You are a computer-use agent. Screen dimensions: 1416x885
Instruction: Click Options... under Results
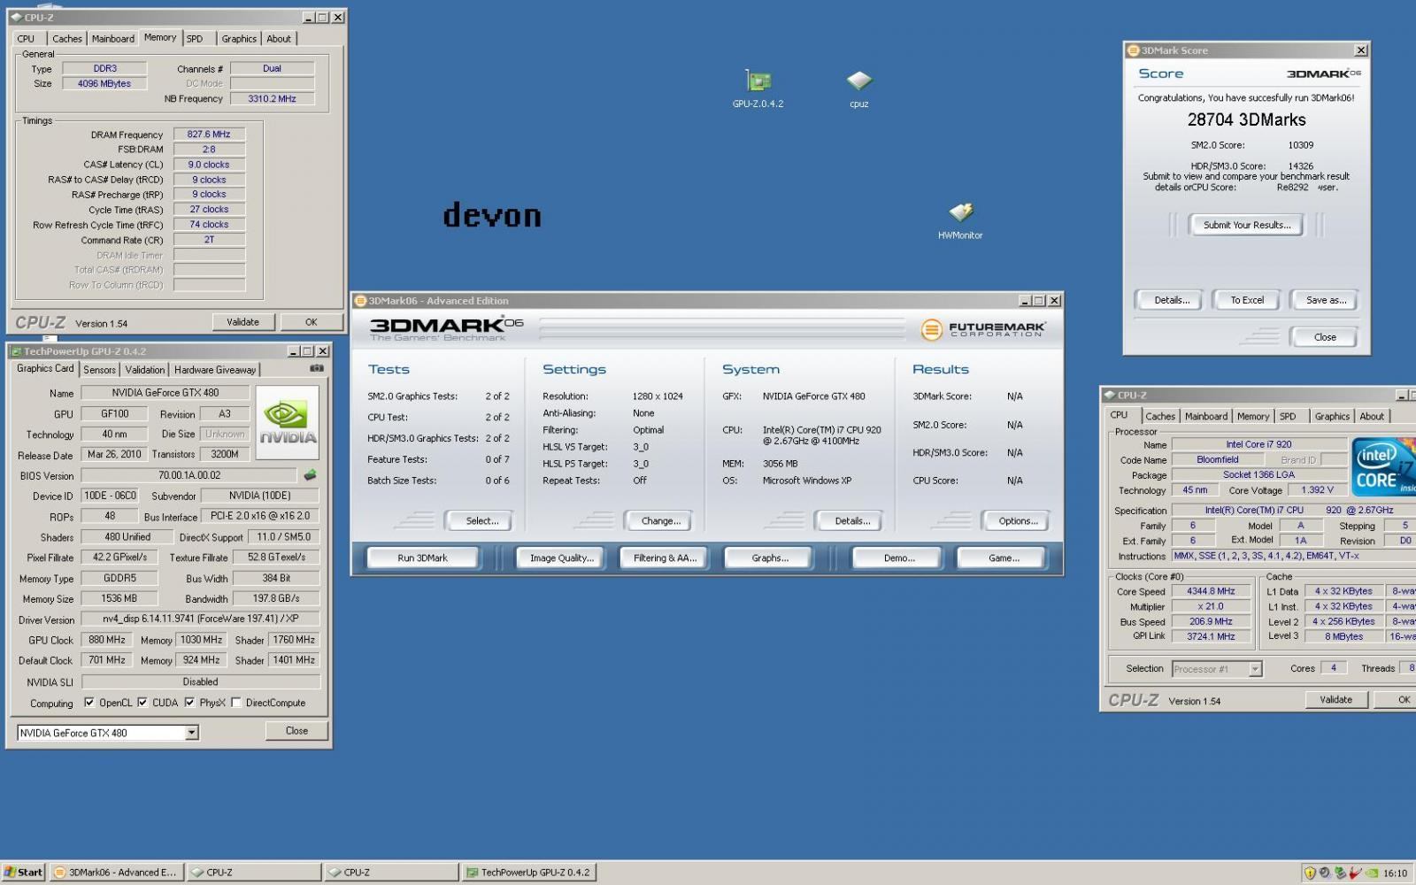tap(1018, 521)
